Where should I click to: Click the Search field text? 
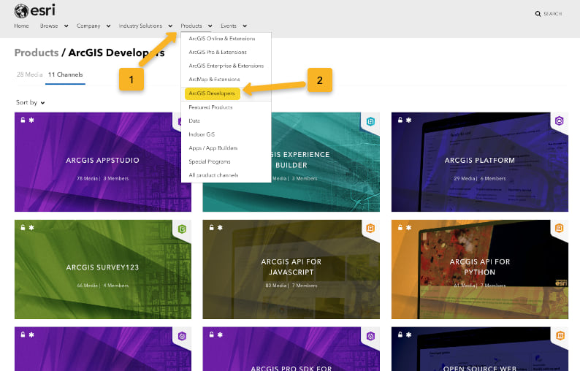[553, 14]
